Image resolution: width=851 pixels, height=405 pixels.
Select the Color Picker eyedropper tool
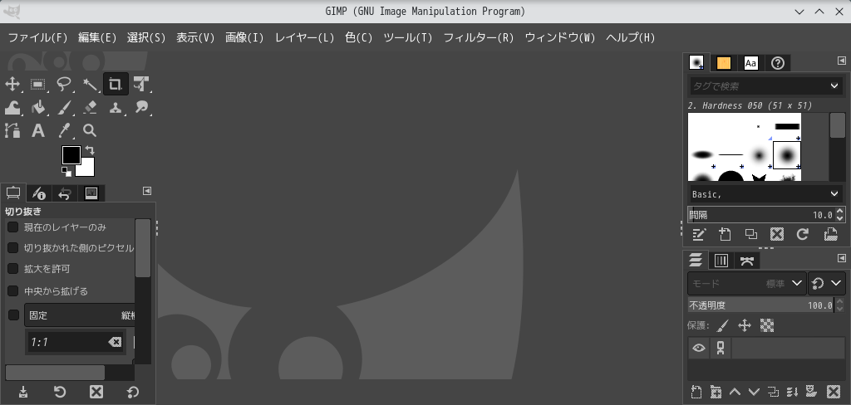64,130
